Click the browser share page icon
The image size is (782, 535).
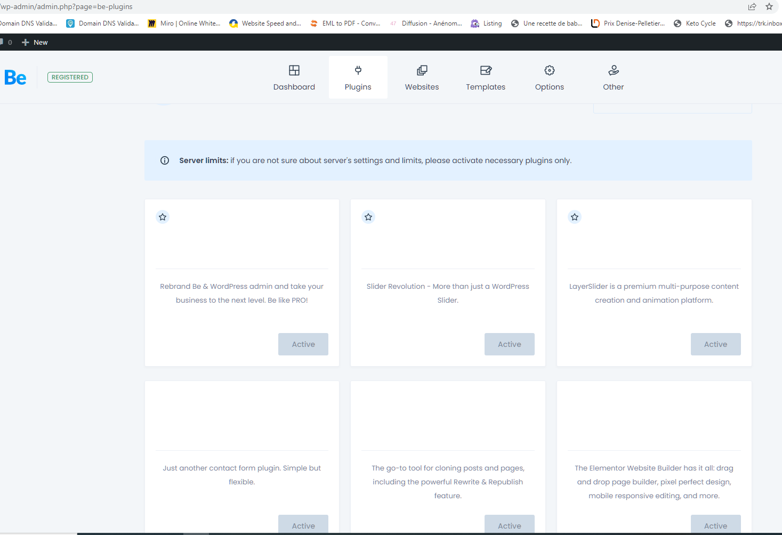tap(752, 7)
